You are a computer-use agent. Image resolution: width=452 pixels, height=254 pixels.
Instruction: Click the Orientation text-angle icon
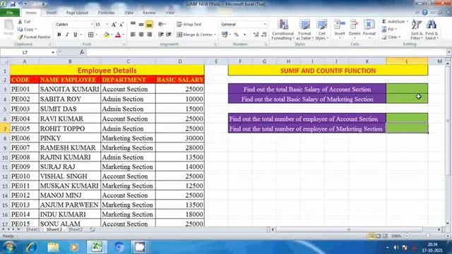161,25
